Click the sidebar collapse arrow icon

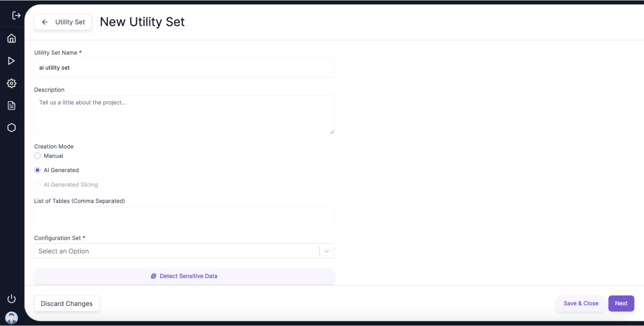coord(16,16)
